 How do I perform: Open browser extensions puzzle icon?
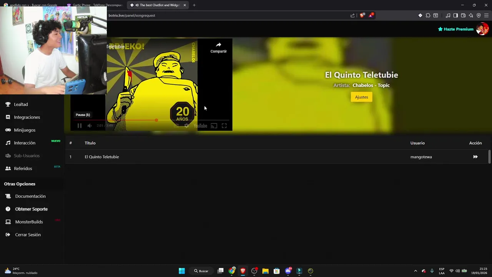click(428, 15)
